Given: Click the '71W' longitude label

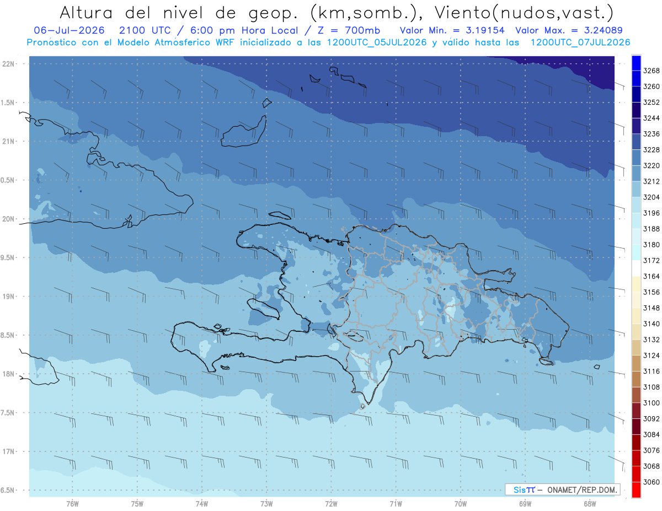Looking at the screenshot, I should pos(396,503).
